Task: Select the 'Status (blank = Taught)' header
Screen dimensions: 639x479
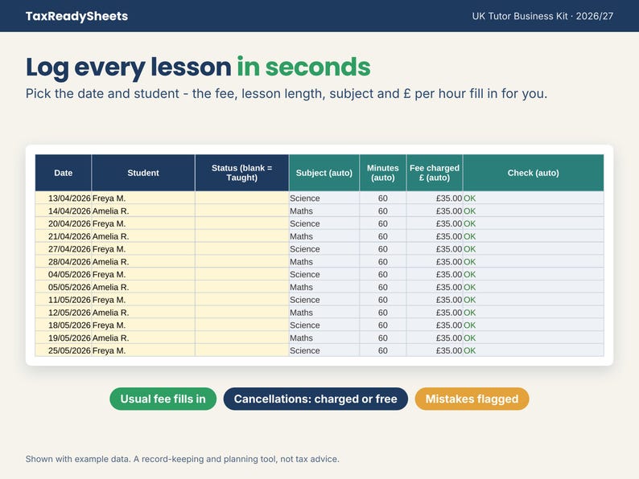Action: (x=241, y=173)
